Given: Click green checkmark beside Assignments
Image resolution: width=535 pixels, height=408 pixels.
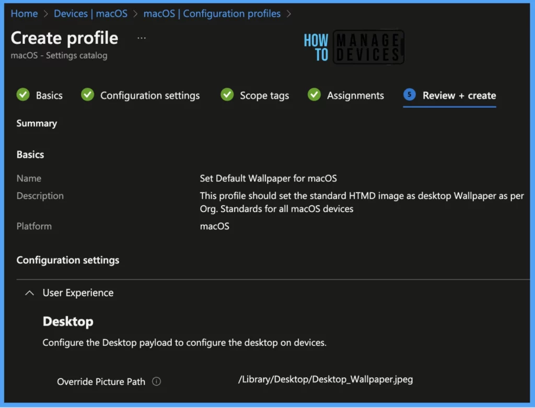Looking at the screenshot, I should click(x=314, y=95).
